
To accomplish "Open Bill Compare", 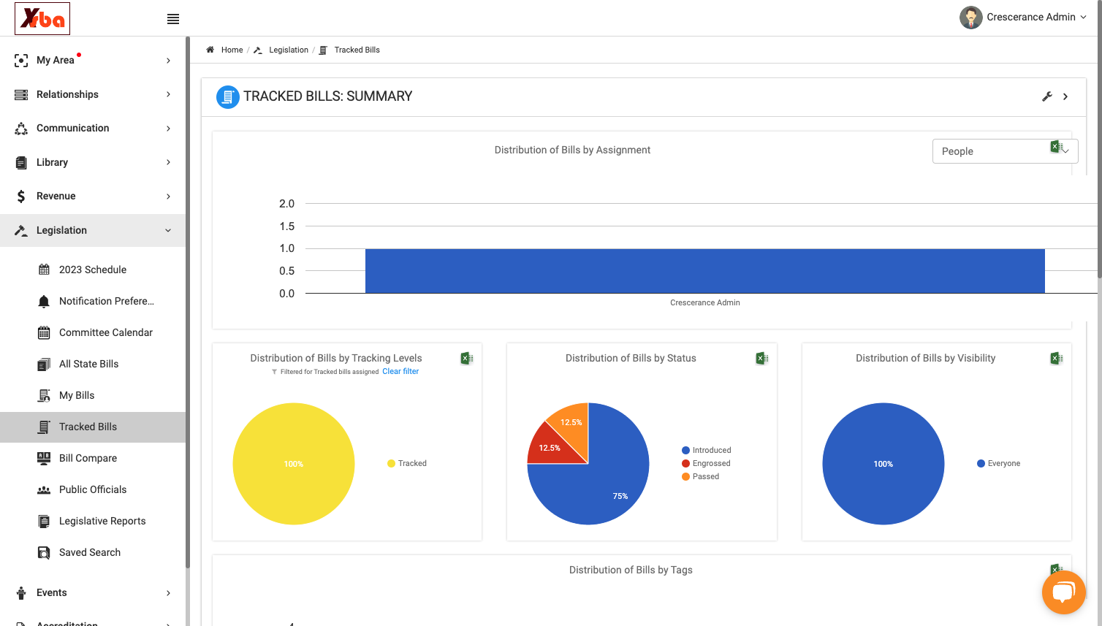I will point(88,458).
